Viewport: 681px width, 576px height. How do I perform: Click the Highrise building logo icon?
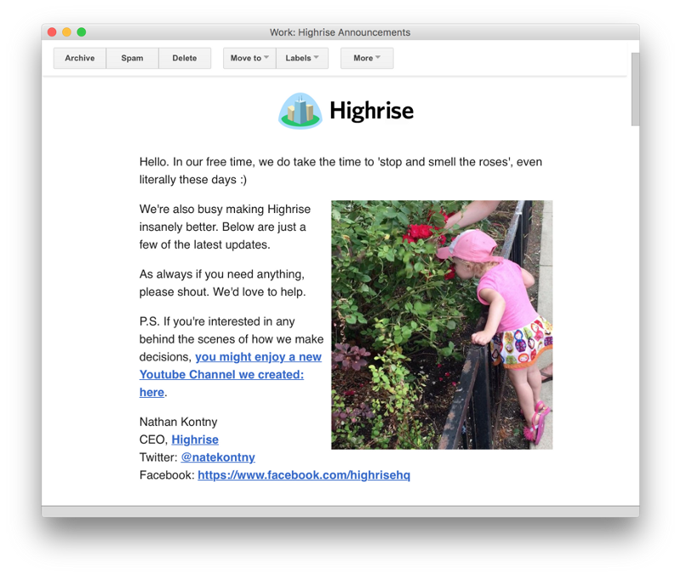tap(300, 111)
